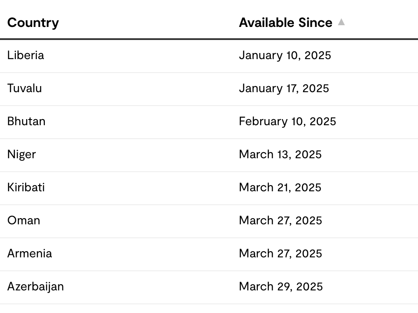
Task: Select Armenia's March 27, 2025 date
Action: (x=280, y=254)
